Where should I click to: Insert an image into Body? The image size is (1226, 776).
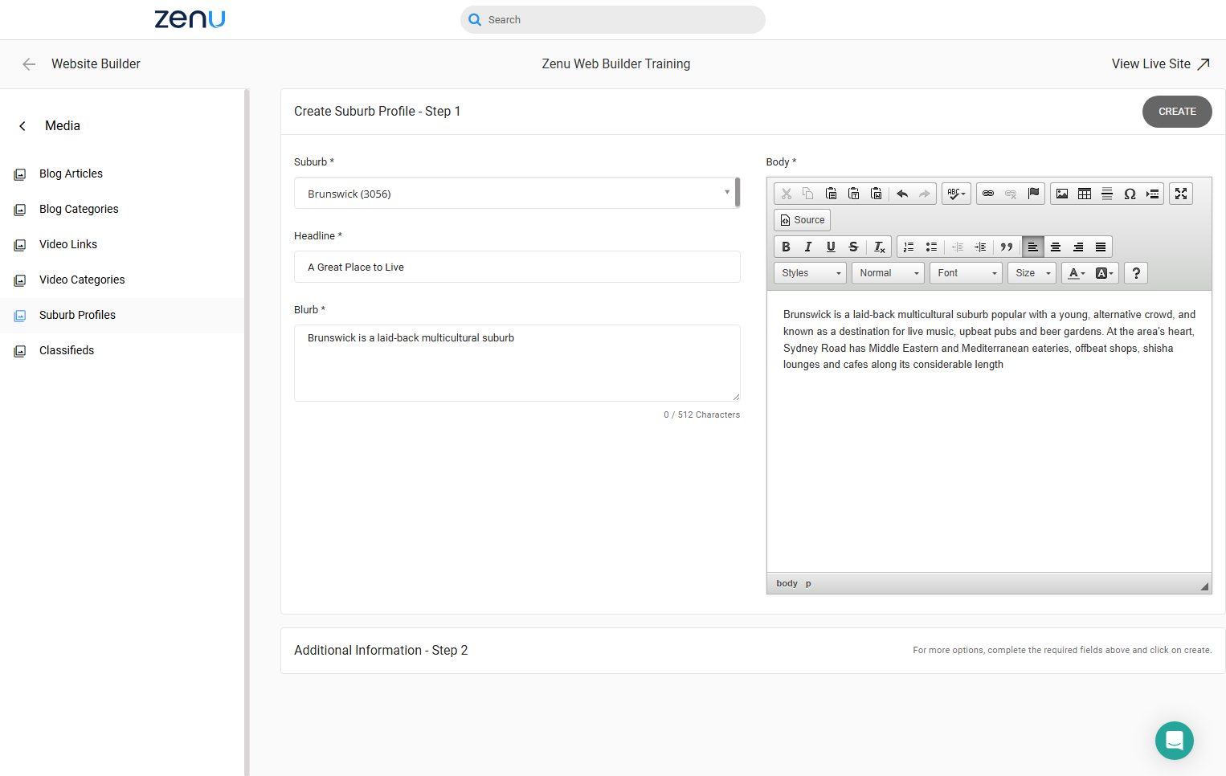coord(1062,194)
